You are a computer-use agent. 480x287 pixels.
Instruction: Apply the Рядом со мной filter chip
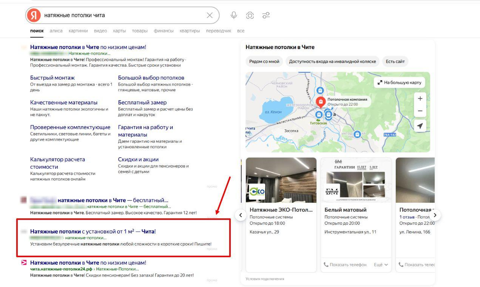pyautogui.click(x=264, y=61)
